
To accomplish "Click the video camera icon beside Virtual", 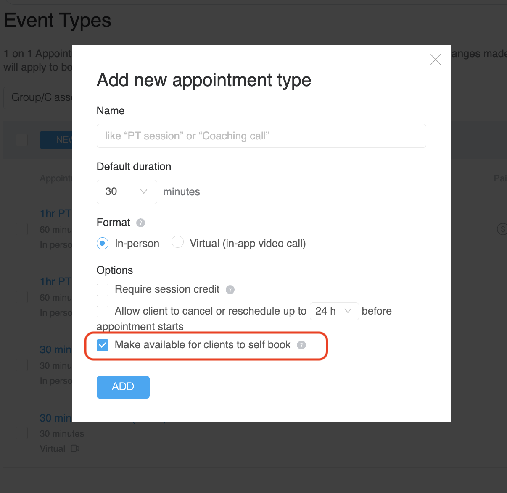I will click(x=75, y=448).
